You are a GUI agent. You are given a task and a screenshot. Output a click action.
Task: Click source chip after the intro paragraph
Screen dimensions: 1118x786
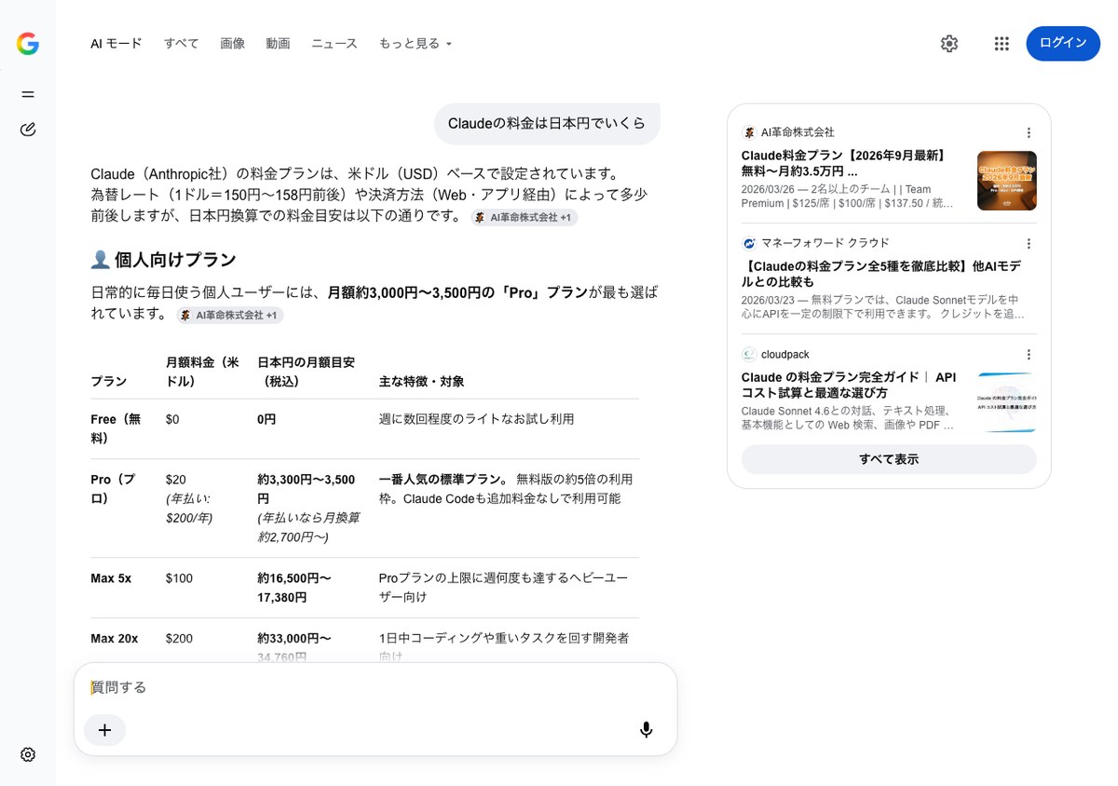(524, 217)
